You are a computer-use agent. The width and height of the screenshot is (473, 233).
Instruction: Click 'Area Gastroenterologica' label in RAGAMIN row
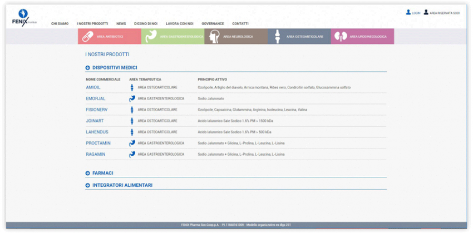point(161,155)
